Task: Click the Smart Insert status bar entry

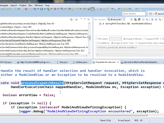Action: (124, 120)
